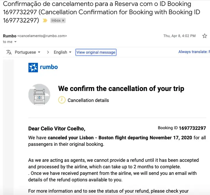Screen dimensions: 210x195
Task: Star this Rumbo email
Action: point(204,36)
